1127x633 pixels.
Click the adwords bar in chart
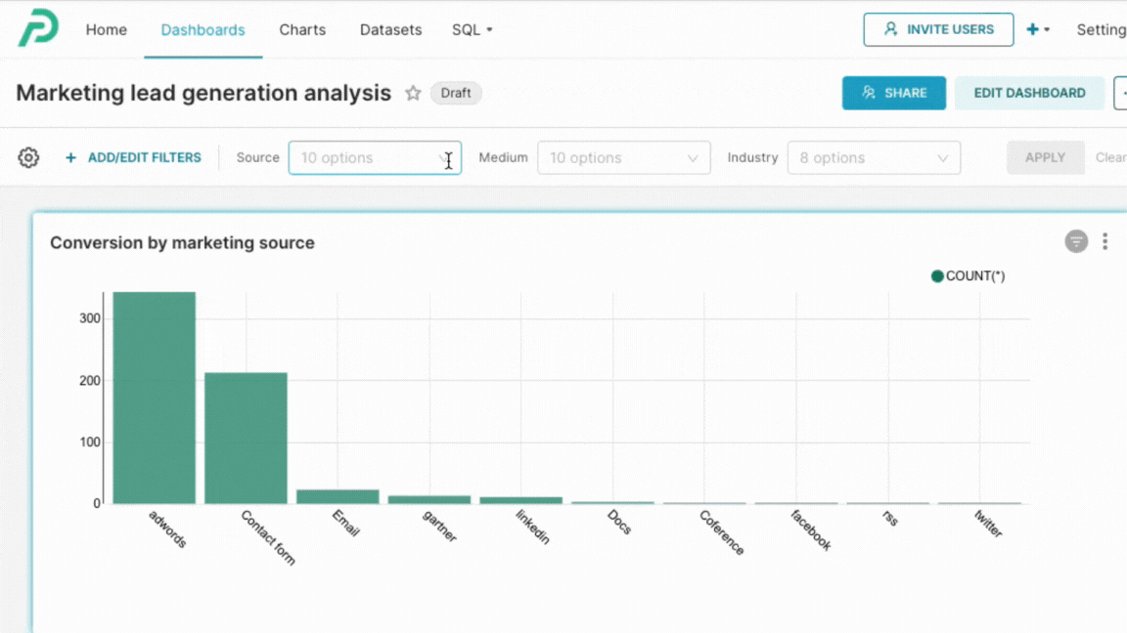point(154,398)
